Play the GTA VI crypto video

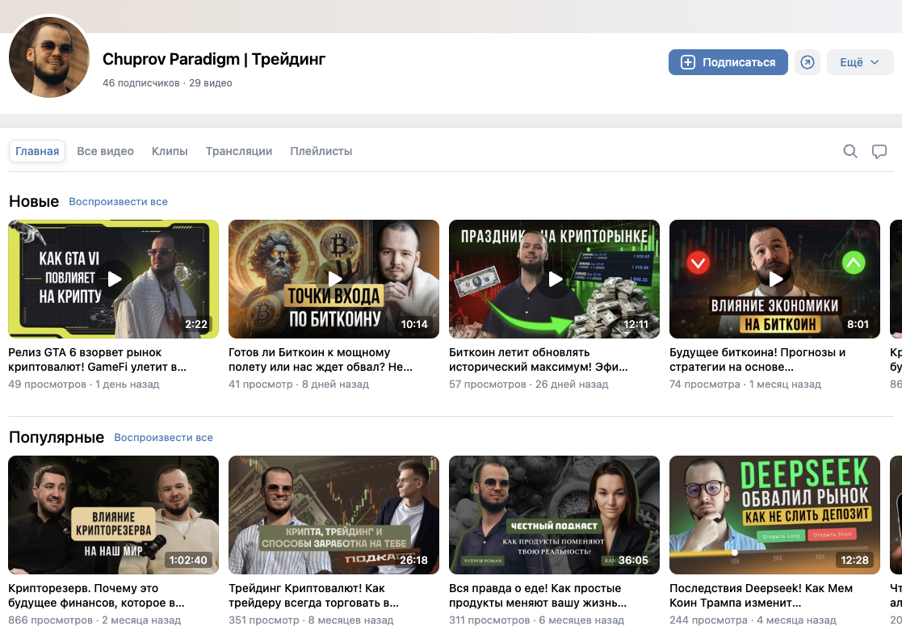point(114,279)
